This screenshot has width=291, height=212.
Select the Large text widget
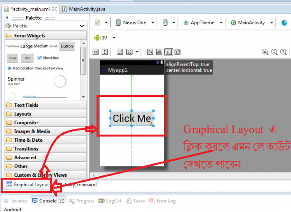(x=26, y=46)
